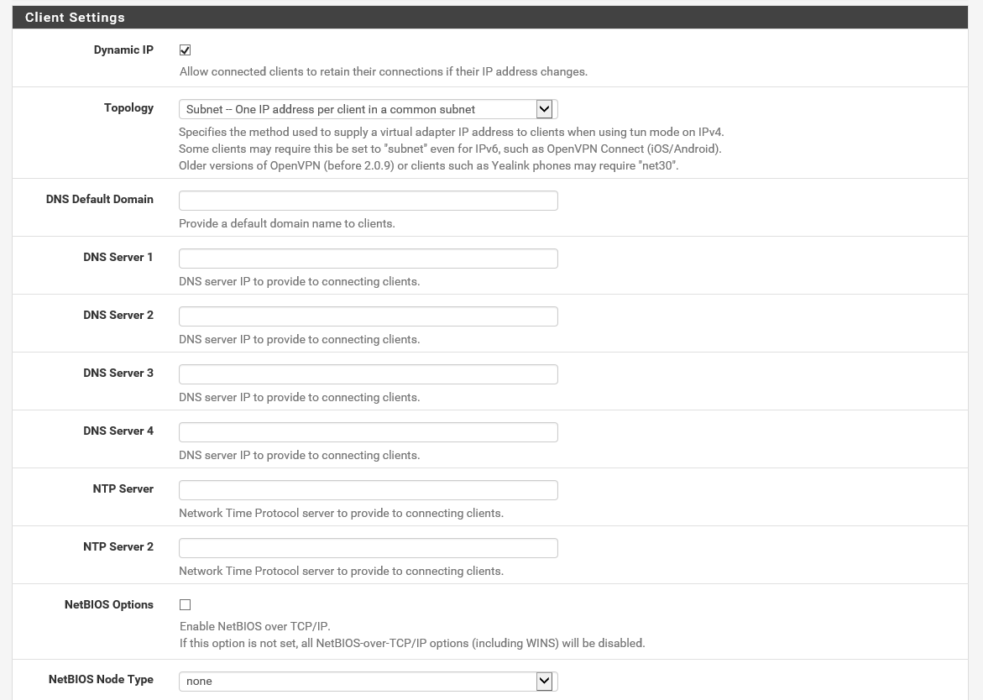The width and height of the screenshot is (983, 700).
Task: Open the NetBIOS Node Type dropdown
Action: click(368, 682)
